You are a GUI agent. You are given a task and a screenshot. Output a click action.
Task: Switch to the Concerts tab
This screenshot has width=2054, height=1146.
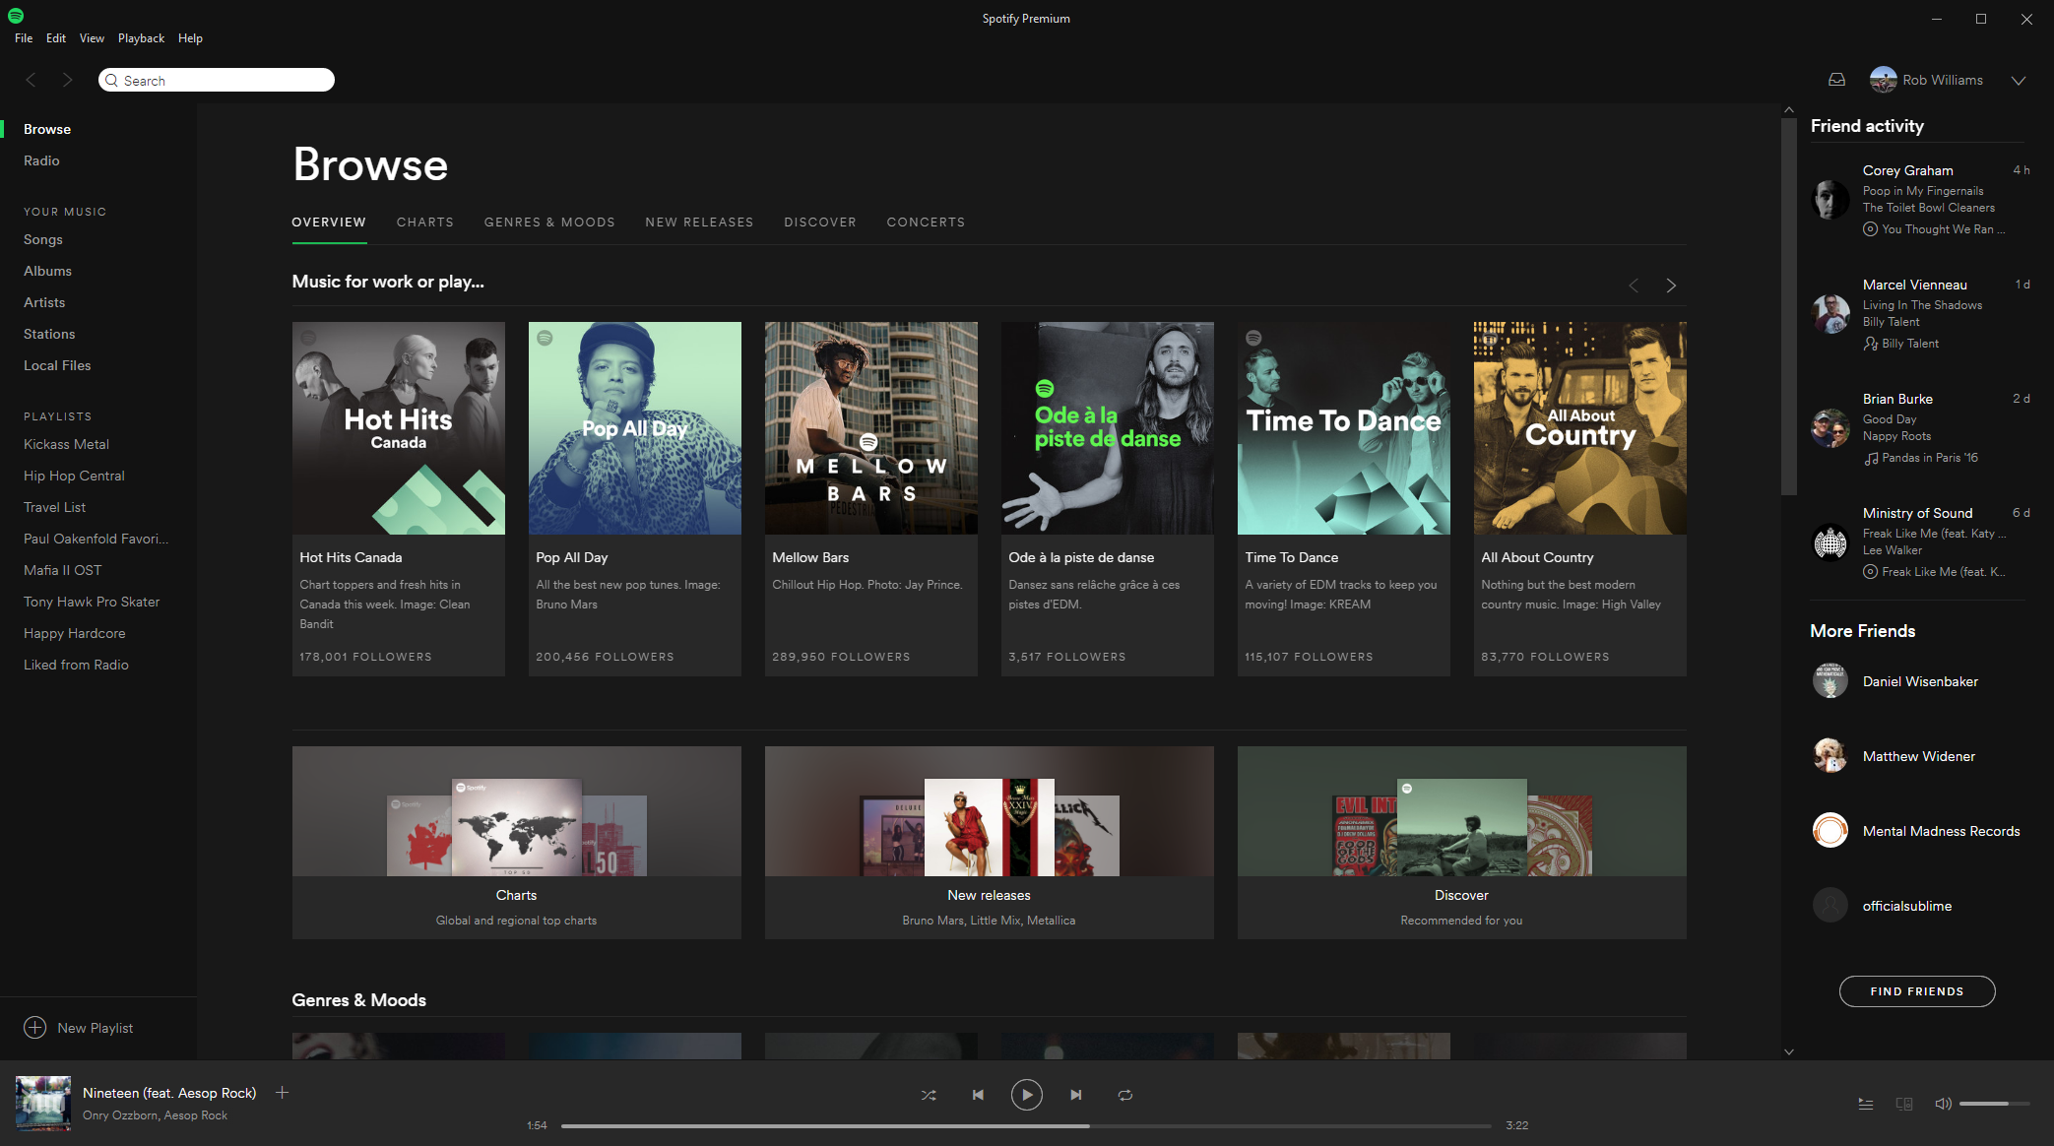[x=926, y=223]
